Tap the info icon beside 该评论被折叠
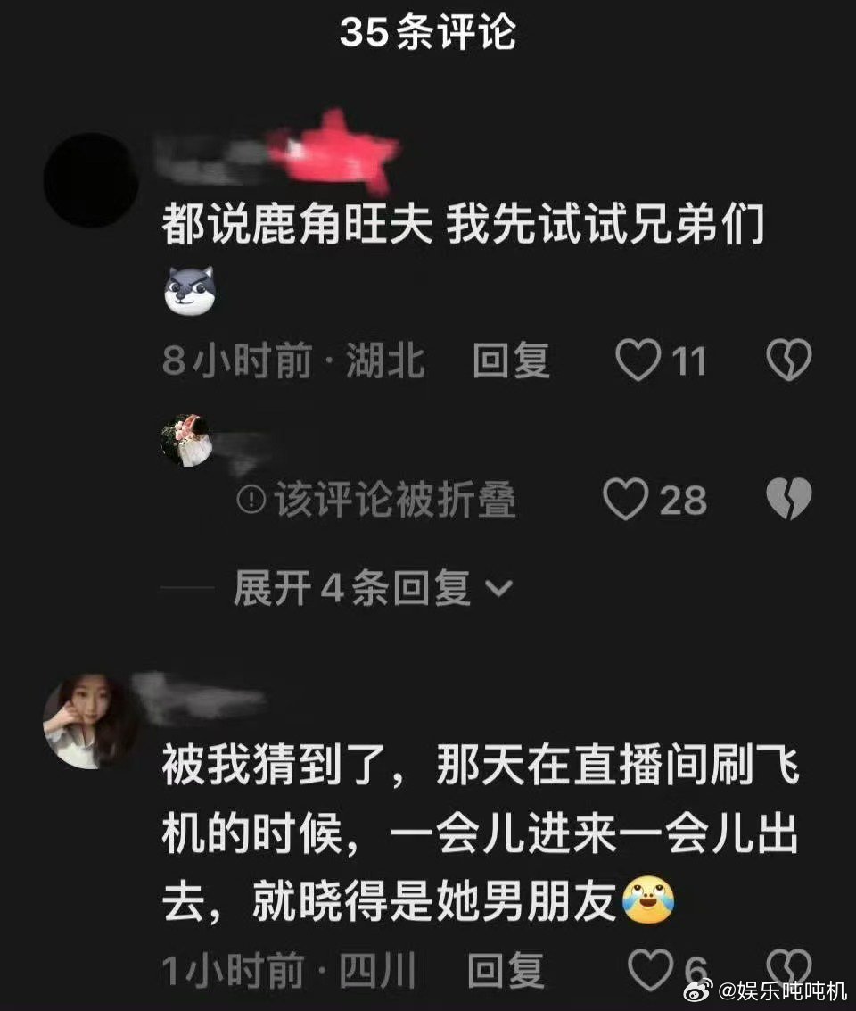Image resolution: width=856 pixels, height=1011 pixels. pyautogui.click(x=251, y=500)
